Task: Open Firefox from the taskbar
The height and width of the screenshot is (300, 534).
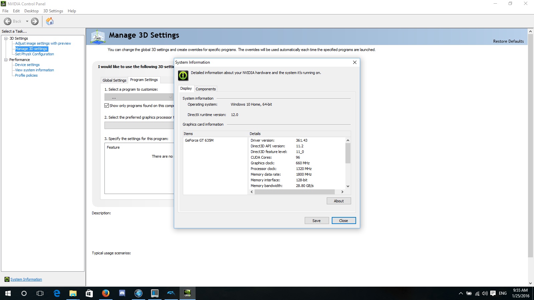Action: point(105,293)
